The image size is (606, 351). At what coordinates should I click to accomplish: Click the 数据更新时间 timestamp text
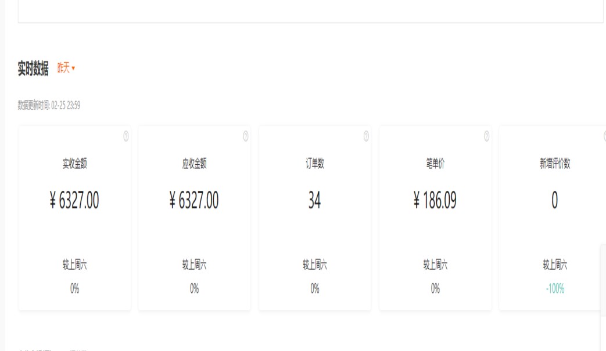(x=49, y=106)
